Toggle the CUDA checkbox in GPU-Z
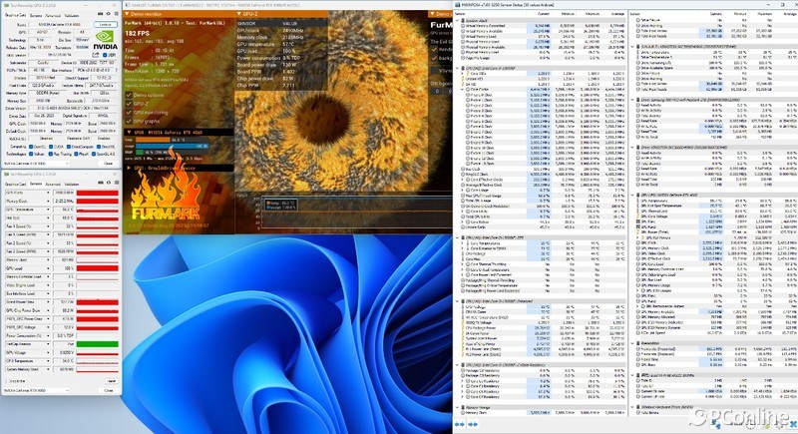This screenshot has height=434, width=798. (x=51, y=147)
